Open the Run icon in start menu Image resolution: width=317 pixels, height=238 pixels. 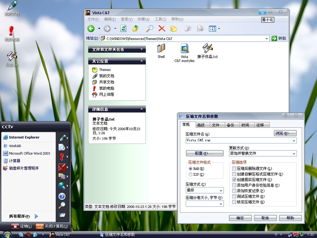[62, 215]
